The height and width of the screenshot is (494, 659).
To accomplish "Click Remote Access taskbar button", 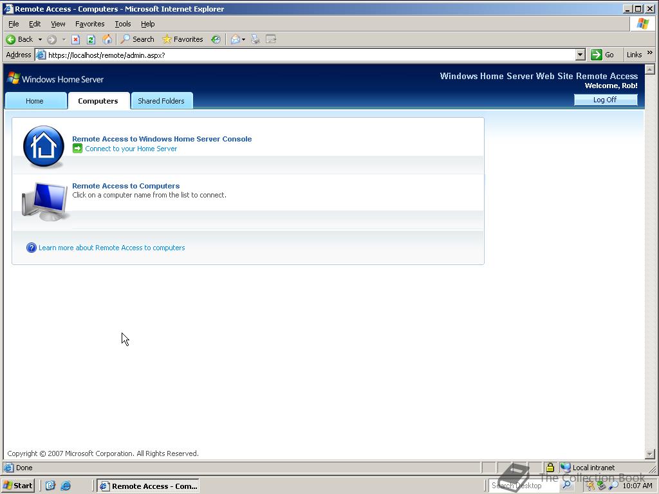I will point(148,486).
